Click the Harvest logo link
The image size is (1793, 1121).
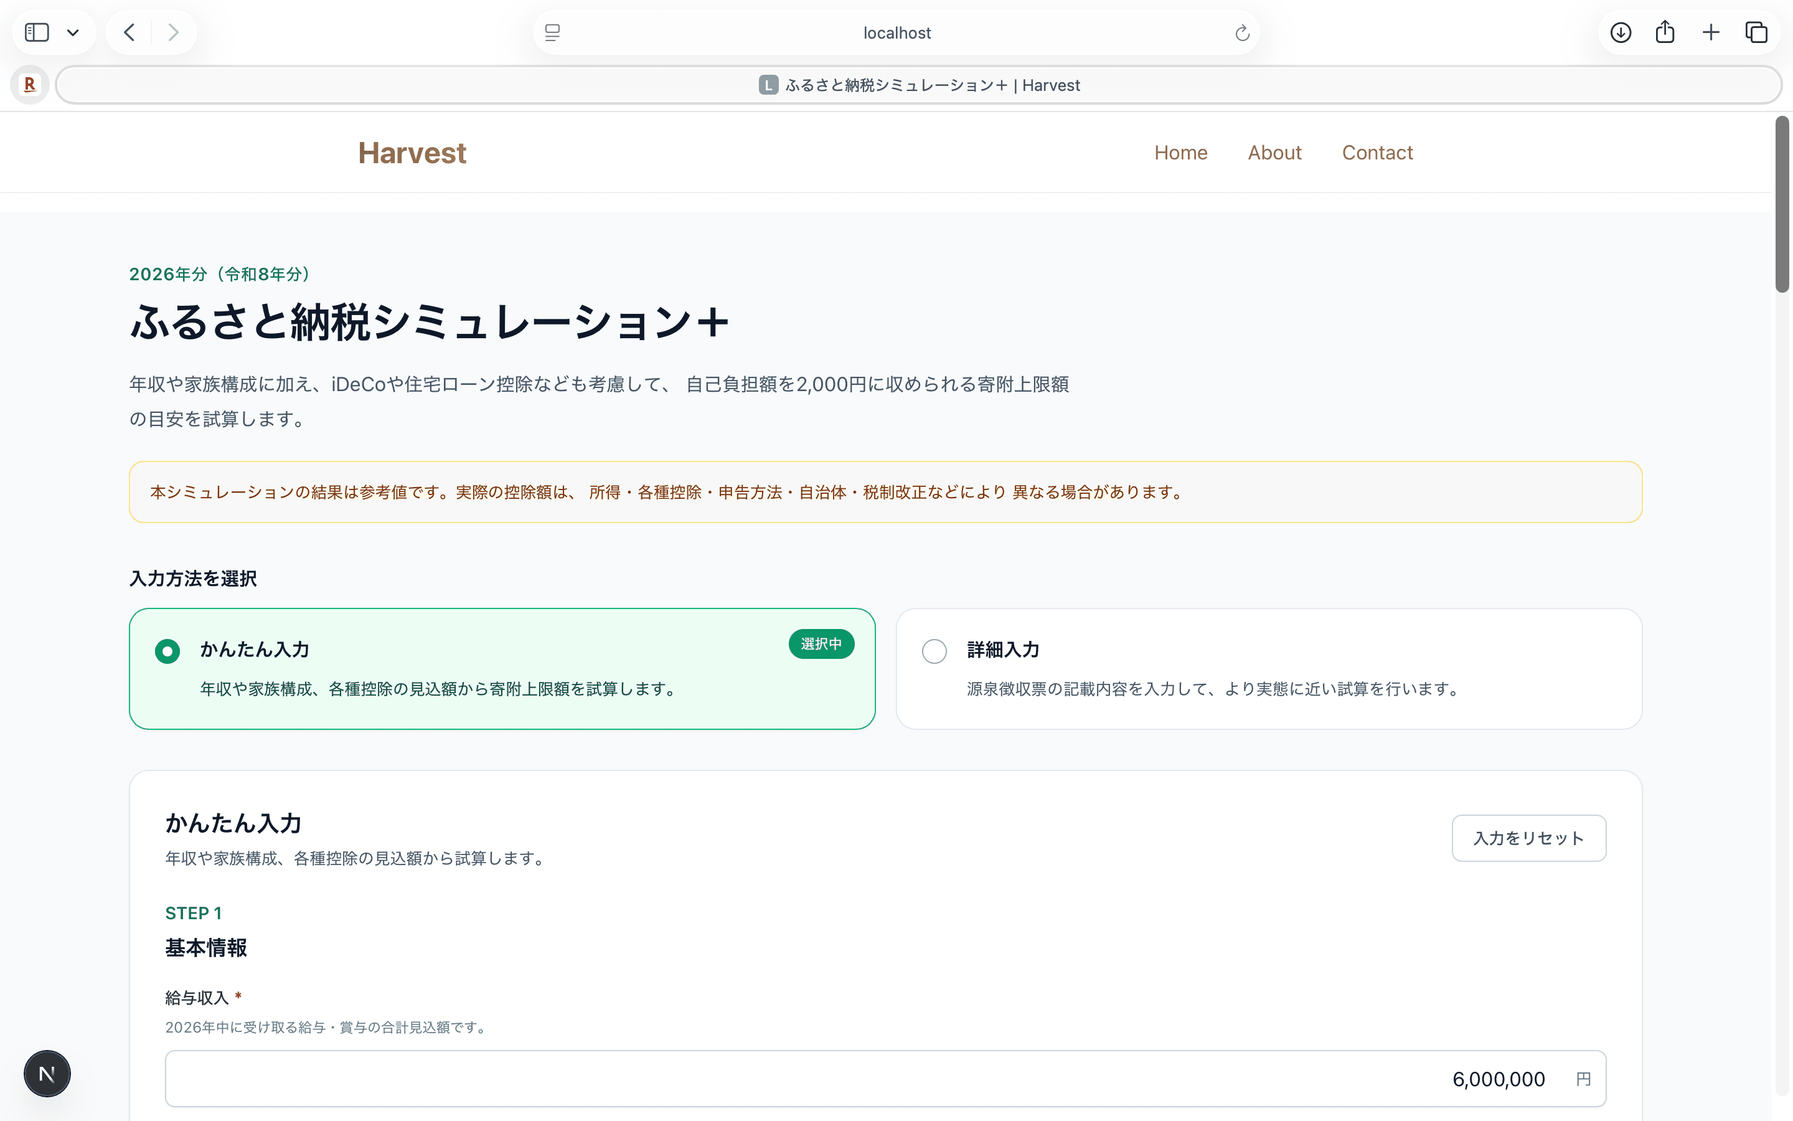tap(412, 153)
